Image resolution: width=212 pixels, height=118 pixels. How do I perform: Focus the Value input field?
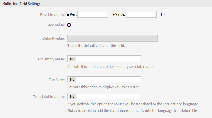tap(141, 14)
